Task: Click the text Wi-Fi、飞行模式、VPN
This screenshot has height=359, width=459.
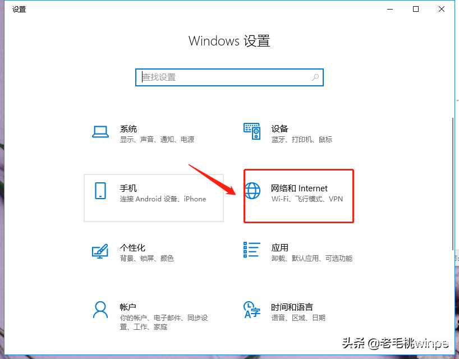Action: [x=307, y=199]
